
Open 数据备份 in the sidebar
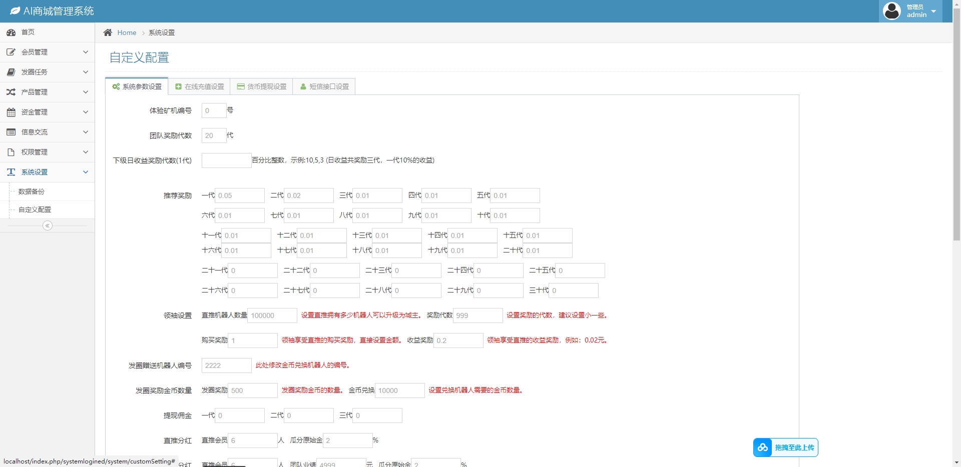pyautogui.click(x=32, y=191)
